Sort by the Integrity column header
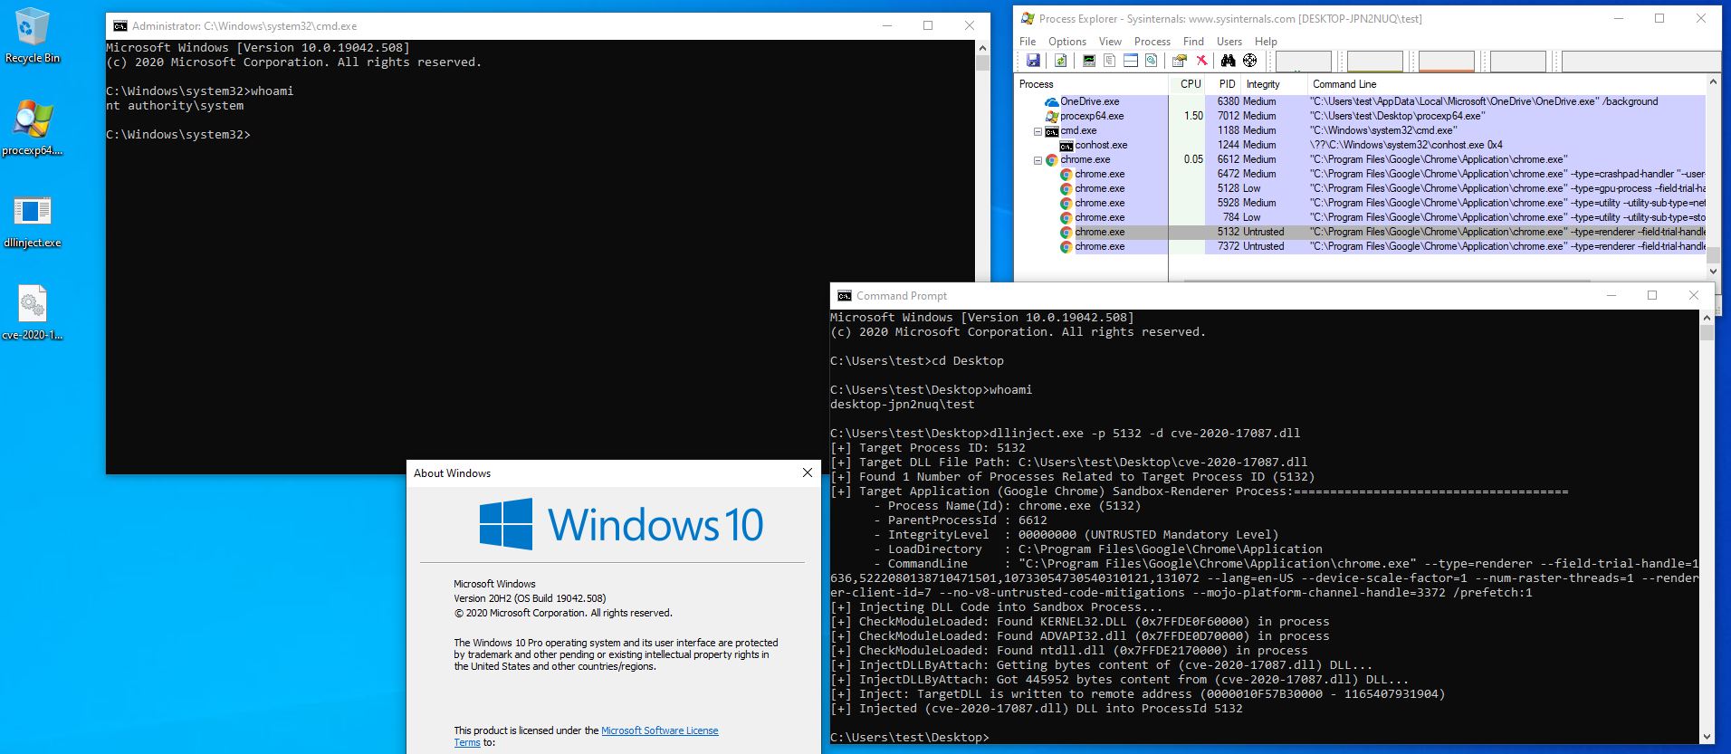This screenshot has width=1731, height=754. tap(1274, 84)
